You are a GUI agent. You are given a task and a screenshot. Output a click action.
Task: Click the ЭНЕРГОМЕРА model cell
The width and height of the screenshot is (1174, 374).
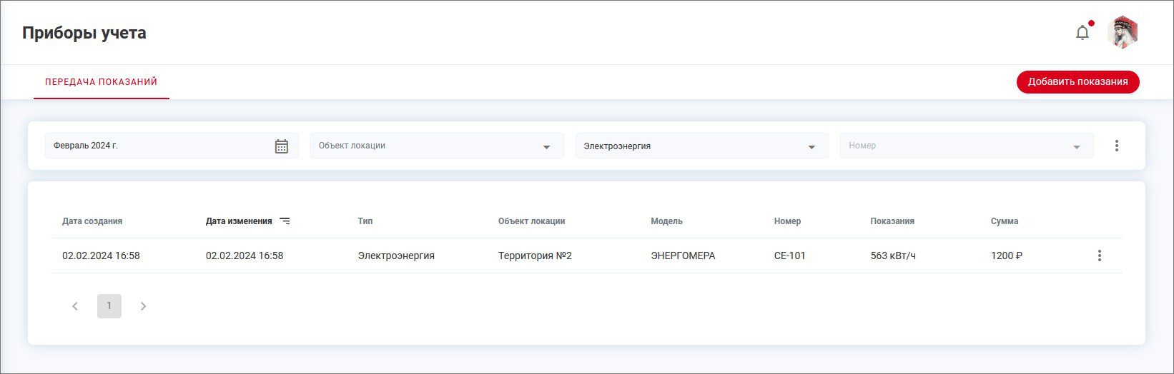[x=682, y=256]
